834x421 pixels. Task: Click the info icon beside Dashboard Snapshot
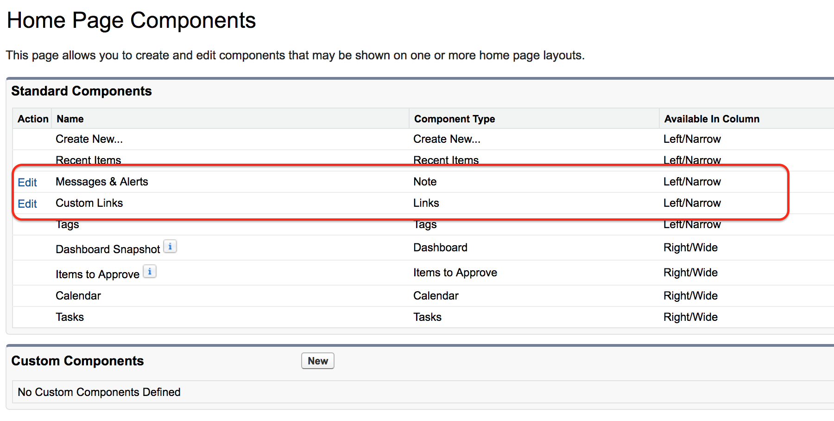point(170,247)
